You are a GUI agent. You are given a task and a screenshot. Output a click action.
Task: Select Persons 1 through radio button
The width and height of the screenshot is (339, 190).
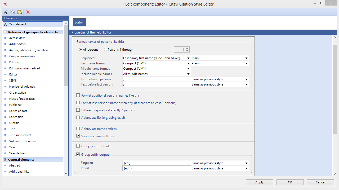click(x=105, y=50)
